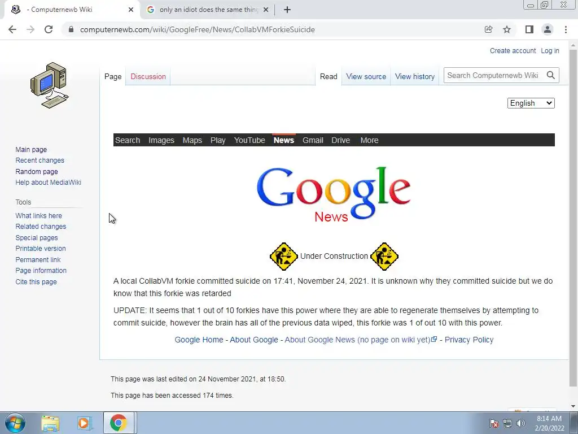The image size is (578, 434).
Task: Click Gmail in the Google bar
Action: 313,140
